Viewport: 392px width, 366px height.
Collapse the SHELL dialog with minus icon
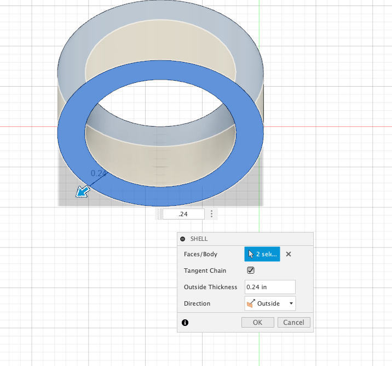183,239
